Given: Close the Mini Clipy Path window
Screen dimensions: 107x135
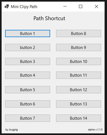Looking at the screenshot, I should [x=96, y=6].
